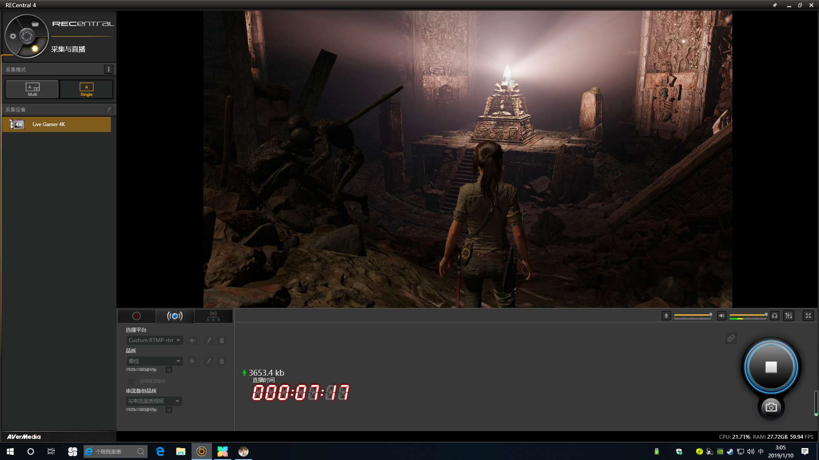819x460 pixels.
Task: Click the share link chain icon
Action: [x=731, y=338]
